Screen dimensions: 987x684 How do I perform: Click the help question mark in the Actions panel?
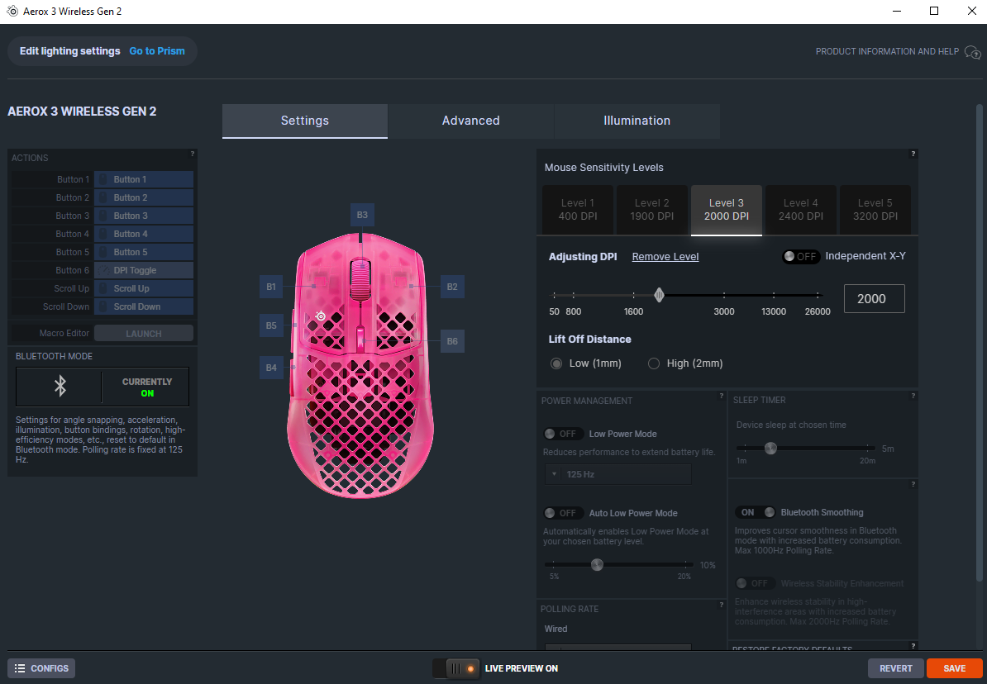(192, 154)
